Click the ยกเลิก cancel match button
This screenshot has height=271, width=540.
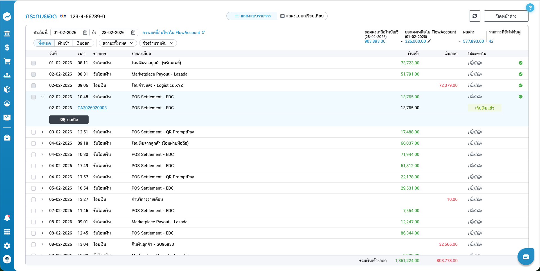pyautogui.click(x=69, y=120)
